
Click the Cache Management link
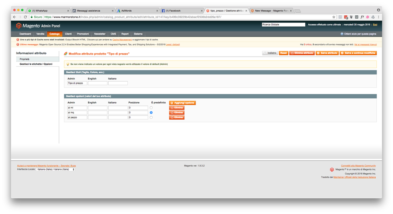pos(122,40)
